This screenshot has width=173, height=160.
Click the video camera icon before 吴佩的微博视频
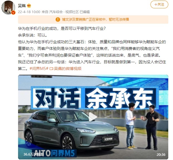[x=51, y=69]
